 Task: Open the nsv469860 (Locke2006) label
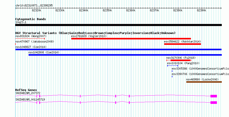coord(202,79)
